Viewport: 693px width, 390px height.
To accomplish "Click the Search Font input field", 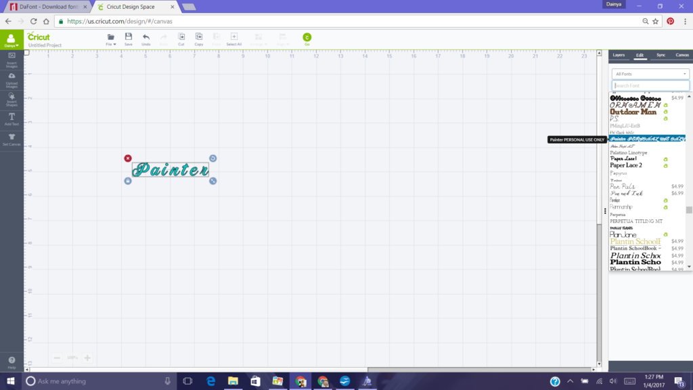I will pyautogui.click(x=650, y=86).
